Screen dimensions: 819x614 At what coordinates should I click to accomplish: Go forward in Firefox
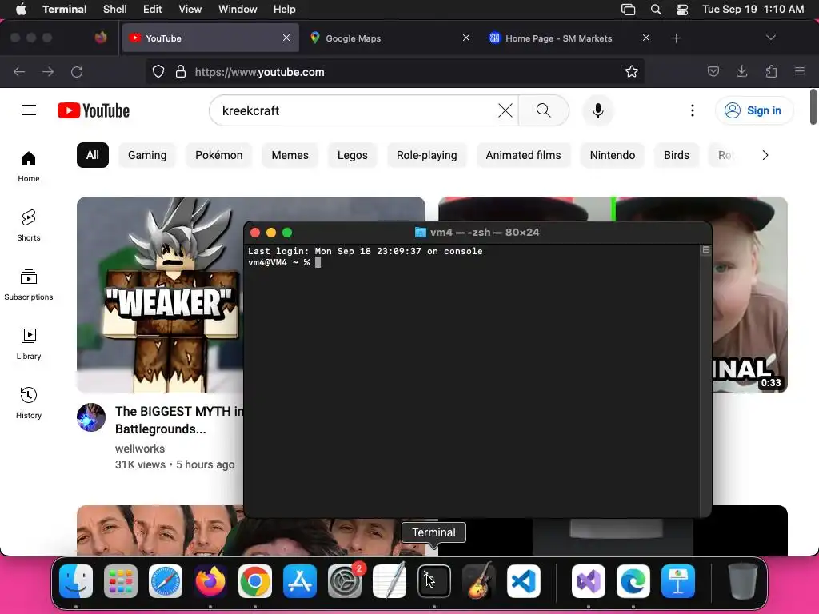(x=48, y=71)
